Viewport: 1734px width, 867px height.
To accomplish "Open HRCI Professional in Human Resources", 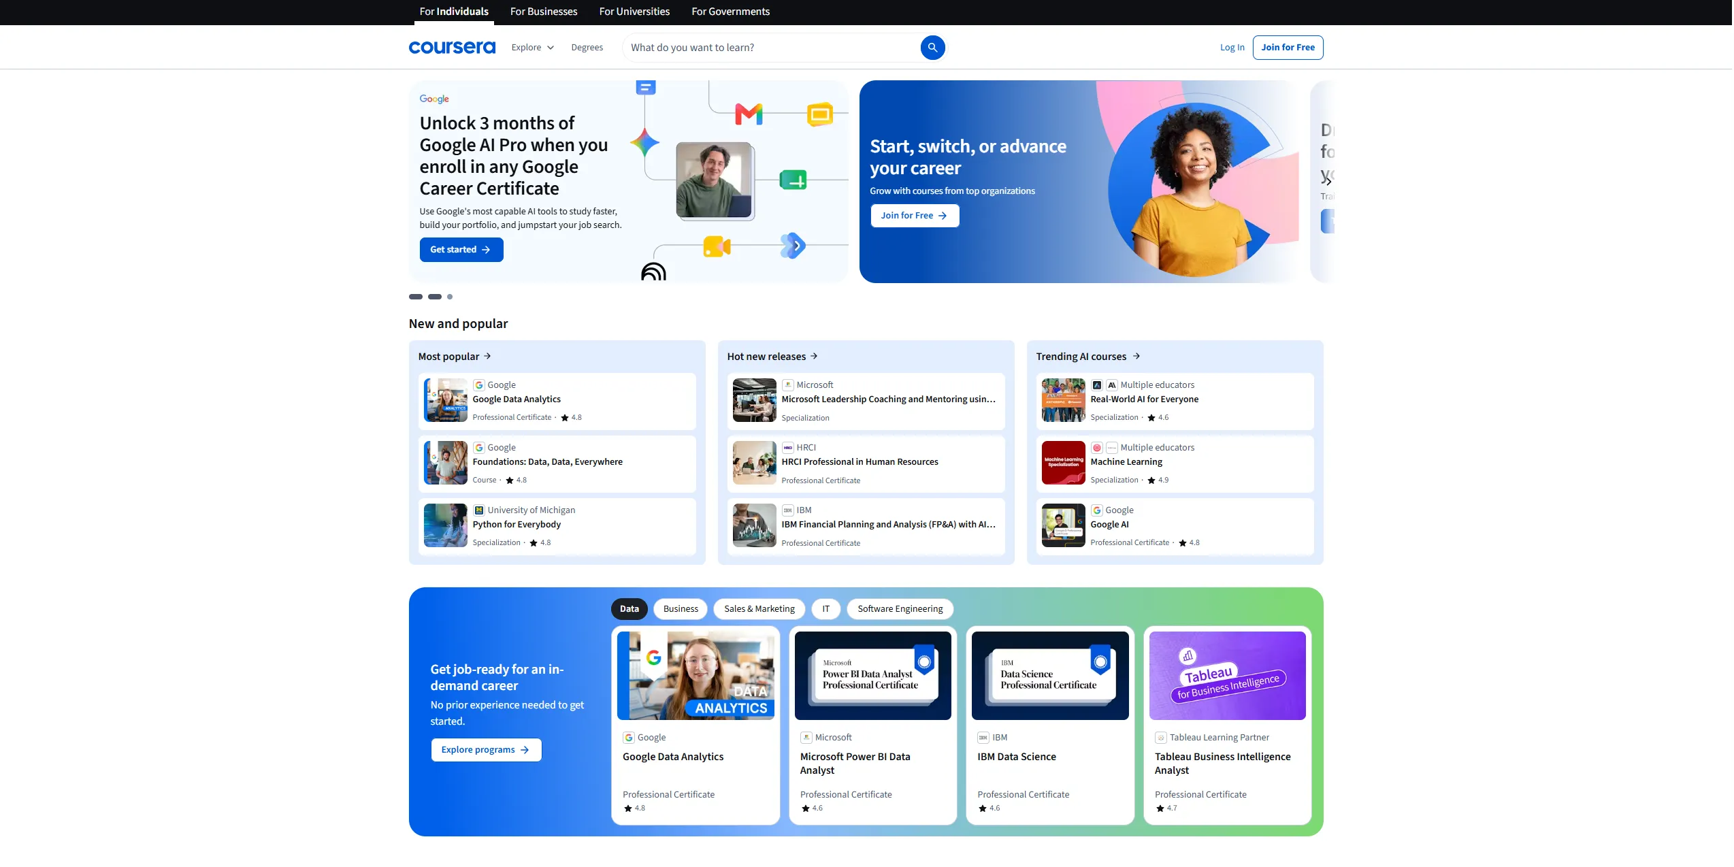I will [866, 463].
